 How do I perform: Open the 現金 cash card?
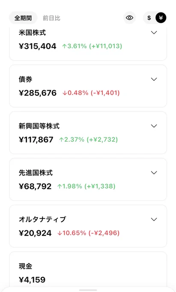pyautogui.click(x=88, y=270)
